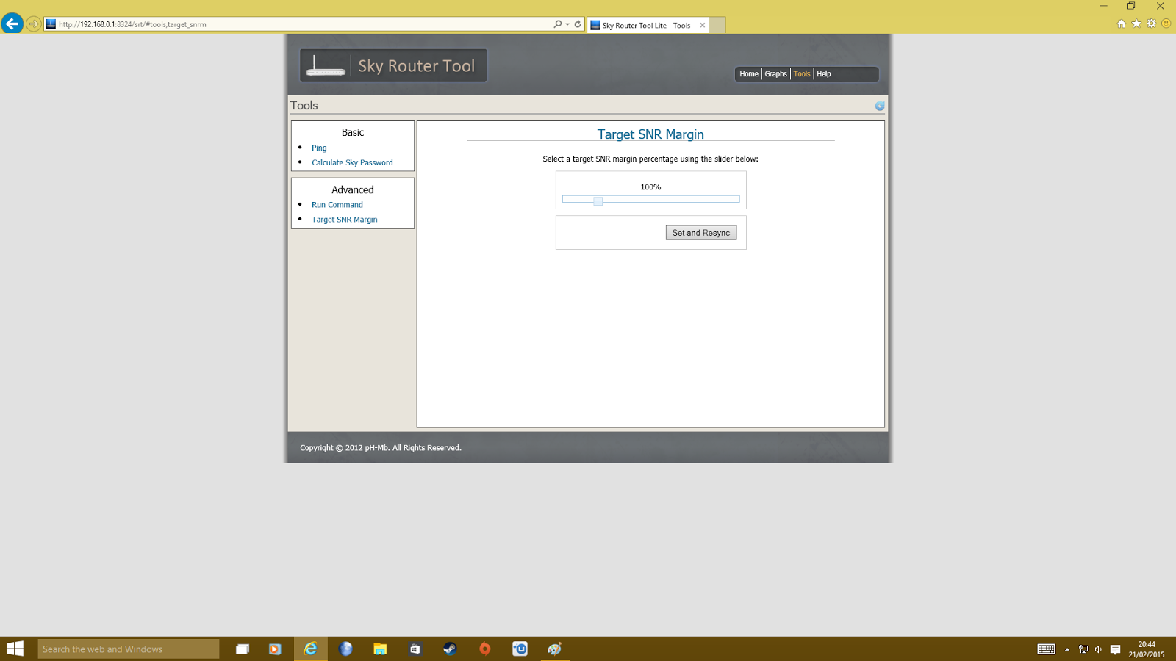This screenshot has height=661, width=1176.
Task: Open the Paint palette taskbar icon
Action: point(555,649)
